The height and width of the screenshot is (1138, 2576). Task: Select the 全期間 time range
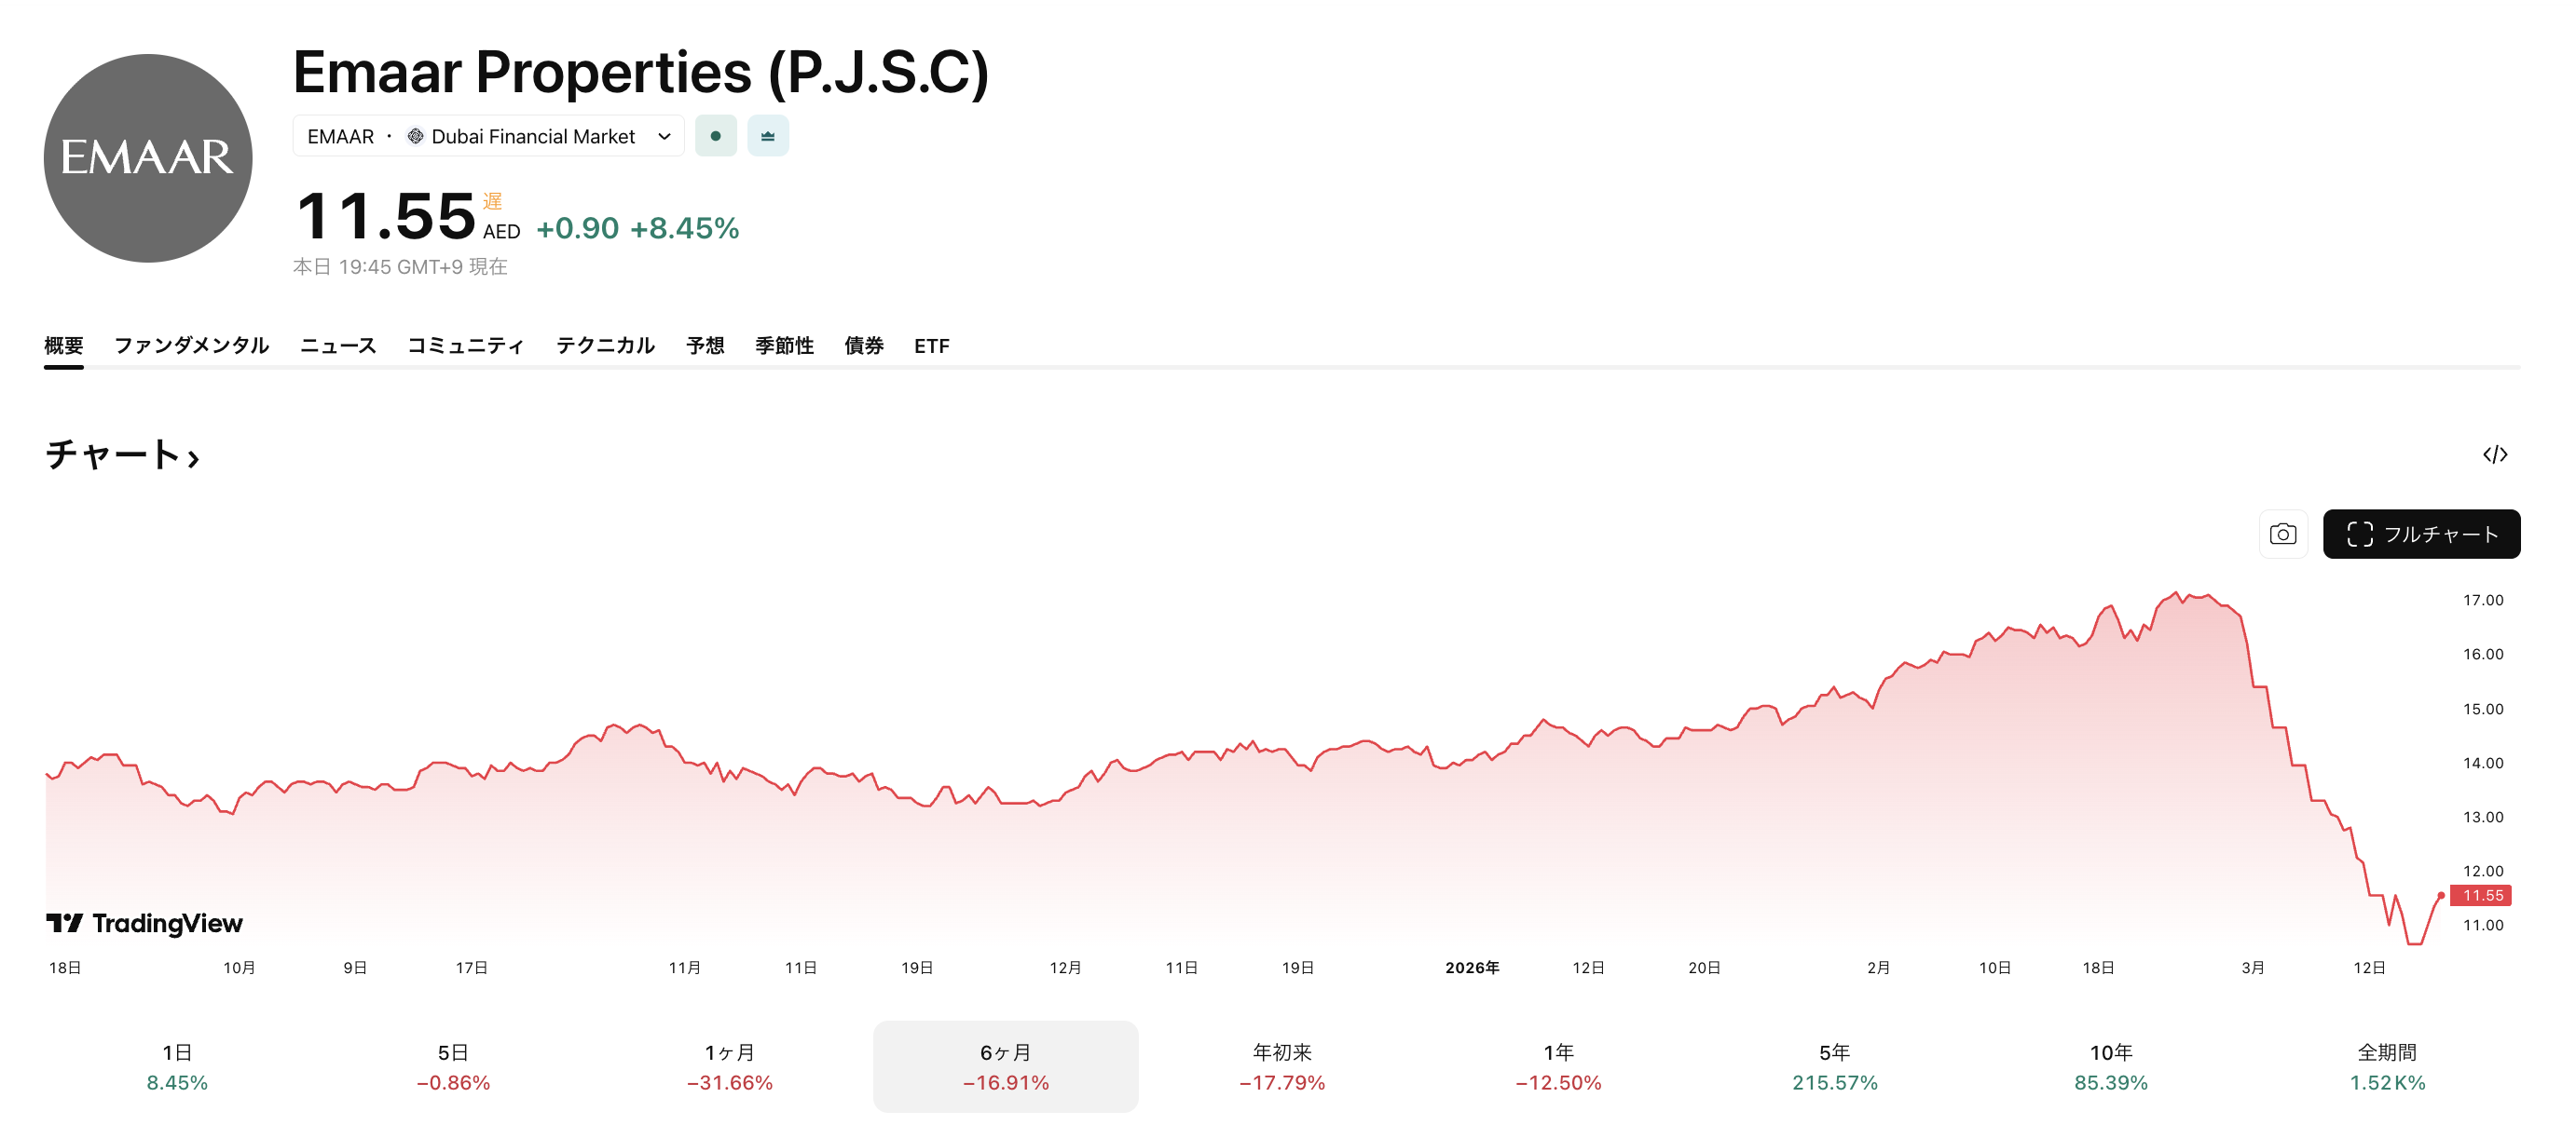[x=2386, y=1066]
